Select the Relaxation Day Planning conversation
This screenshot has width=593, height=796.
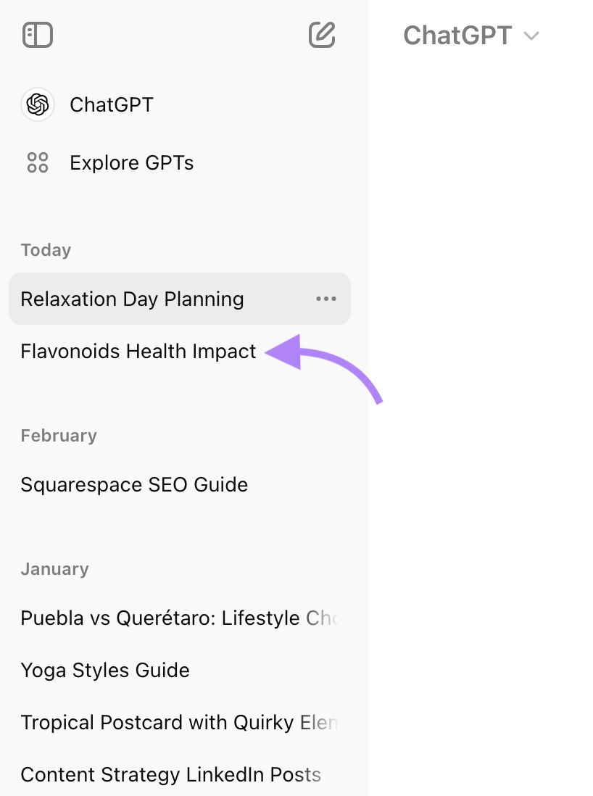[x=132, y=299]
